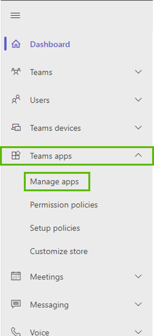This screenshot has width=154, height=336.
Task: Click the Messaging chat bubble icon
Action: [x=16, y=304]
